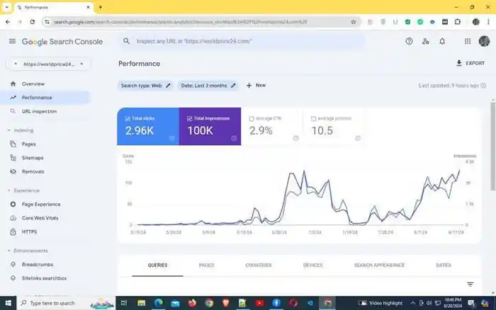496x310 pixels.
Task: Focus the Inspect any URL field
Action: 242,41
